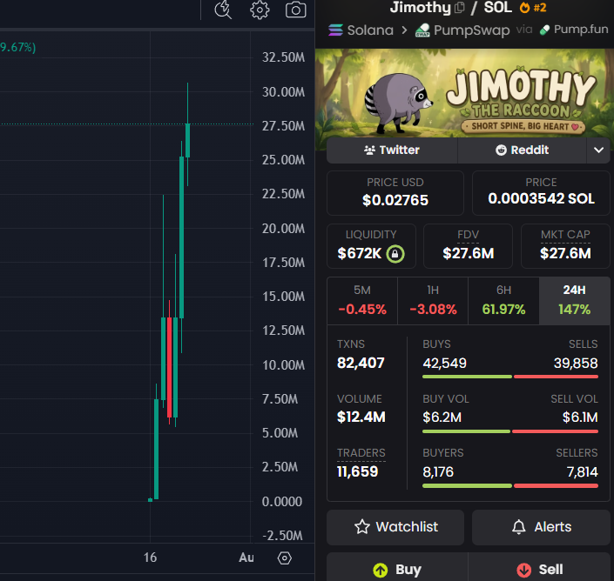Click the BUYS 42,549 value
The width and height of the screenshot is (614, 581).
[x=444, y=364]
